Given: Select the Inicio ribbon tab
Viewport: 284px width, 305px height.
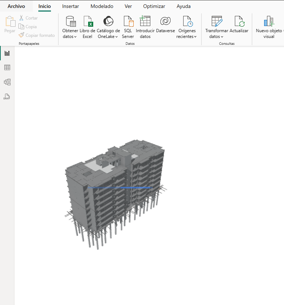Looking at the screenshot, I should (x=44, y=6).
